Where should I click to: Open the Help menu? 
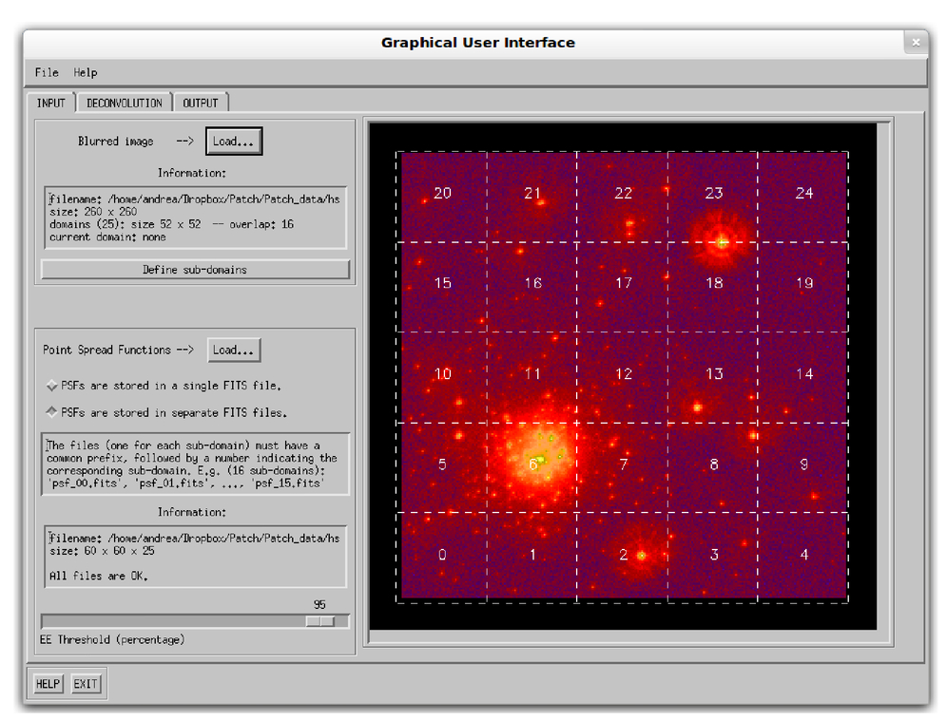point(86,72)
